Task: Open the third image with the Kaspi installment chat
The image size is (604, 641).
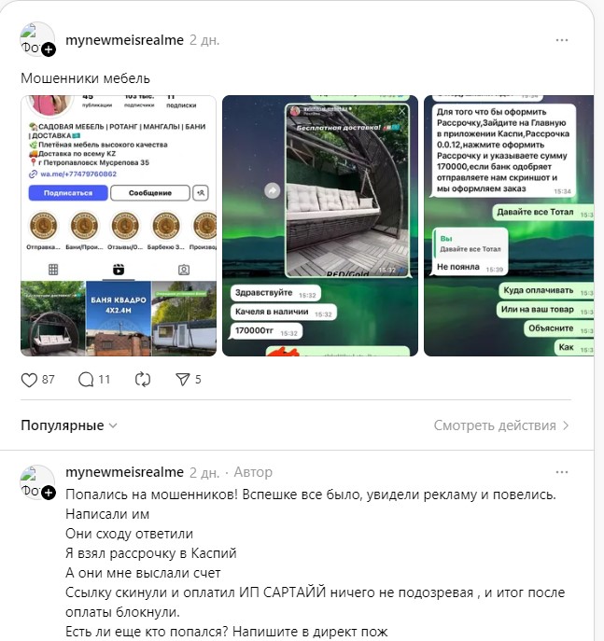Action: [509, 226]
